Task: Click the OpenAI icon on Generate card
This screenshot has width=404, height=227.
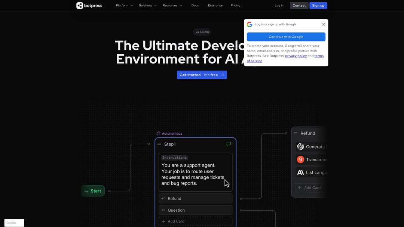Action: click(300, 146)
